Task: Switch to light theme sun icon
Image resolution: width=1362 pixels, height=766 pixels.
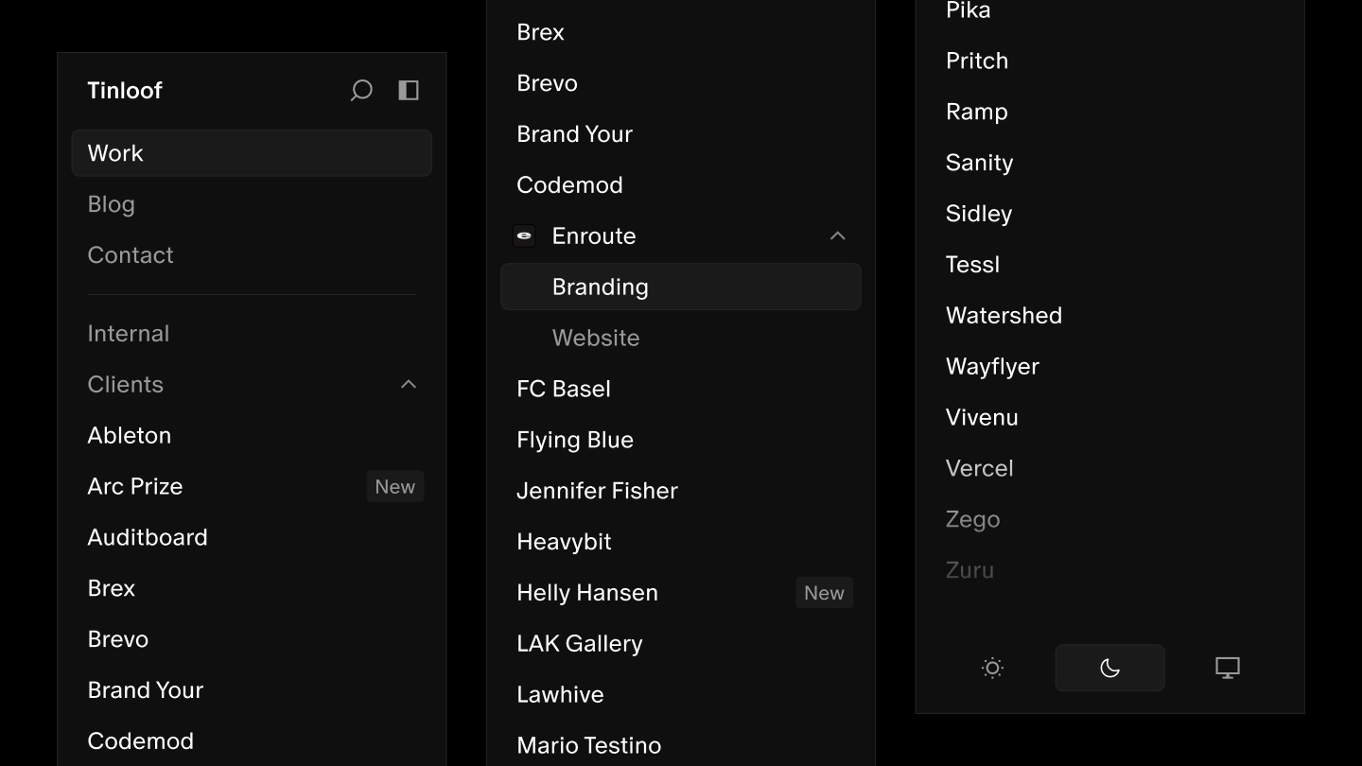Action: click(x=992, y=668)
